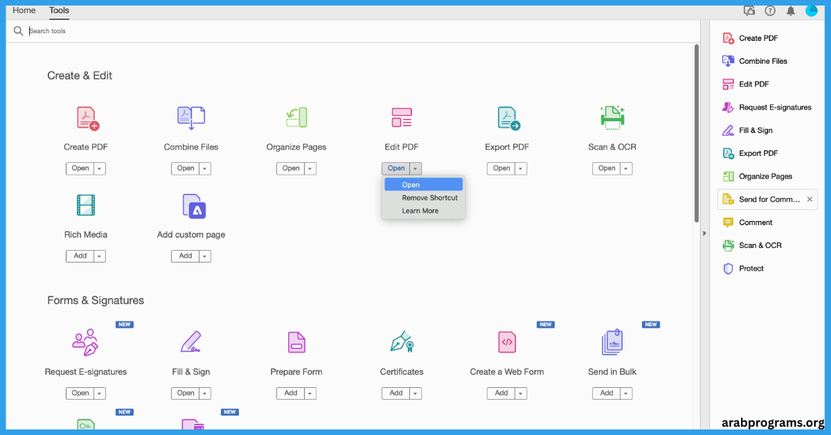Expand dropdown arrow next to Export PDF Open

click(x=521, y=168)
